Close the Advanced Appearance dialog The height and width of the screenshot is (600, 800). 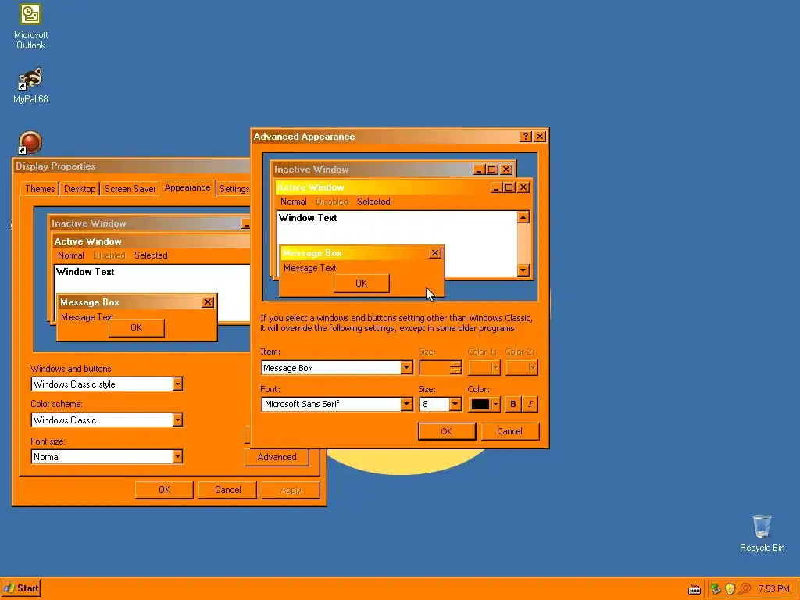(x=540, y=136)
